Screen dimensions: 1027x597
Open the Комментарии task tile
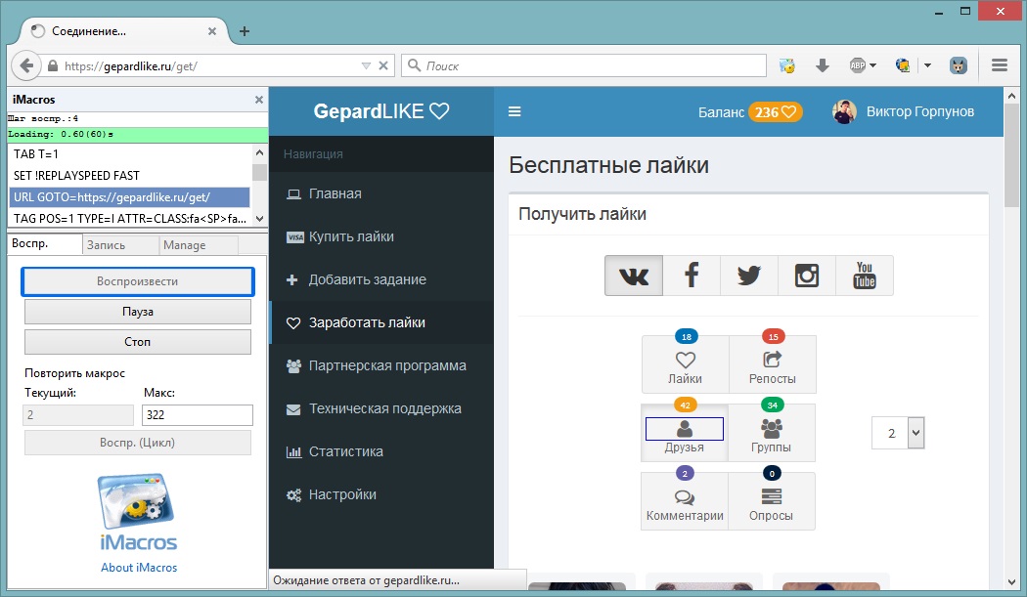coord(685,501)
